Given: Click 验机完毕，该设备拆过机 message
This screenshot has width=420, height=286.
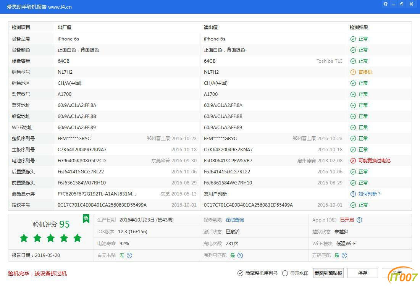Looking at the screenshot, I should tap(37, 273).
